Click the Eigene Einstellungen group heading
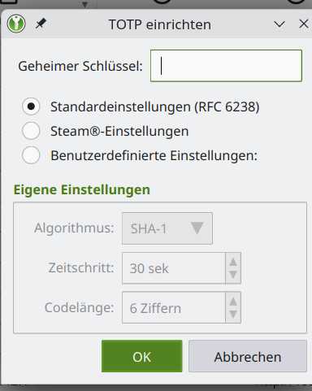 tap(82, 189)
